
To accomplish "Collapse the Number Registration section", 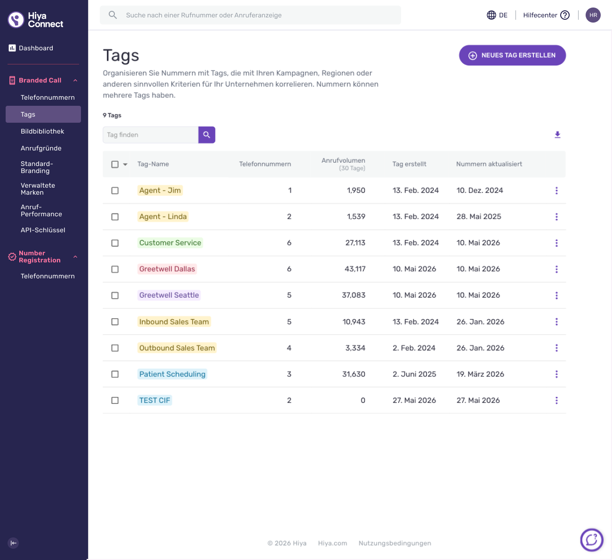I will tap(75, 257).
